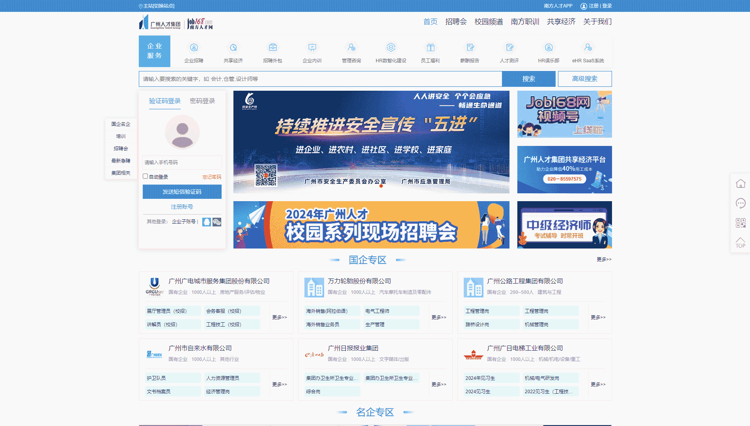Toggle the 自动登录 checkbox

145,176
